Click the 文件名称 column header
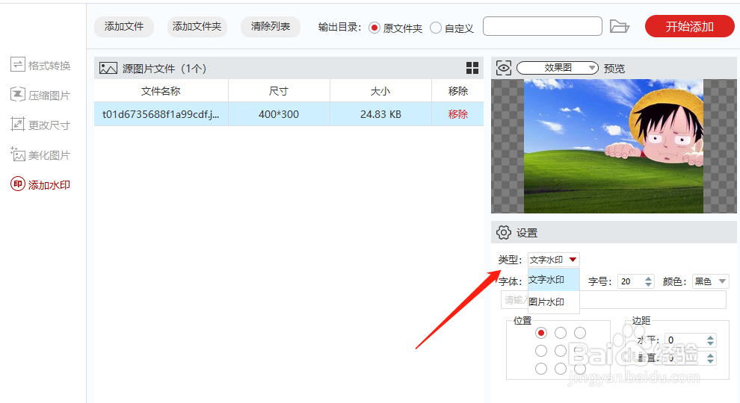This screenshot has width=740, height=403. pyautogui.click(x=161, y=90)
